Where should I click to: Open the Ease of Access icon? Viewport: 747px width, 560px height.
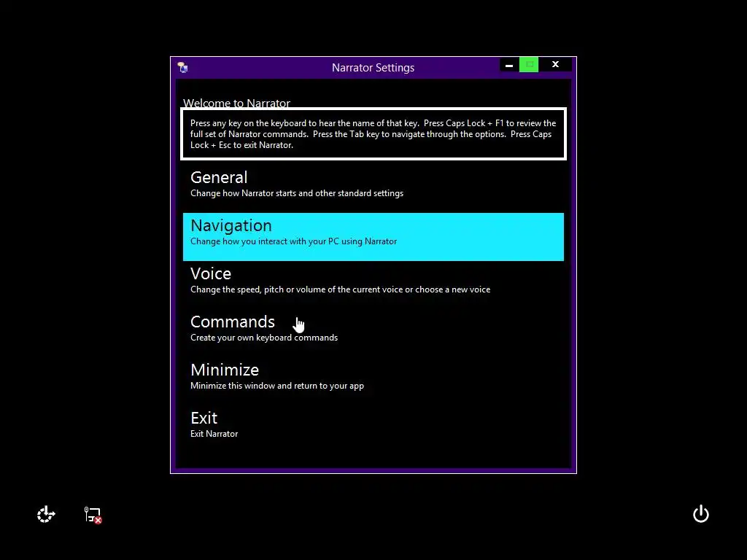tap(46, 514)
